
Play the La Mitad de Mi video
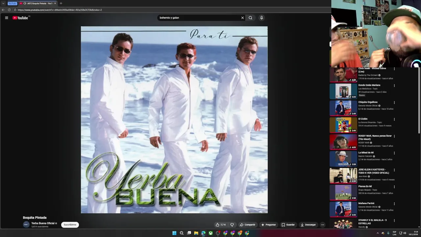pos(343,159)
